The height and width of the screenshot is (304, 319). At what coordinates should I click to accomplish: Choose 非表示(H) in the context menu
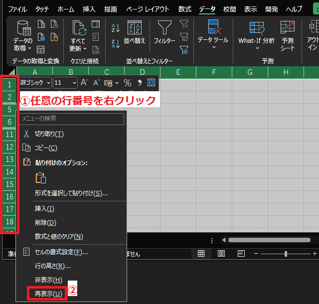click(48, 280)
